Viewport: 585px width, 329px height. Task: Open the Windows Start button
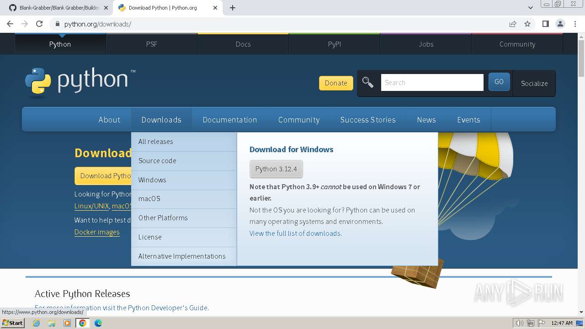point(12,323)
